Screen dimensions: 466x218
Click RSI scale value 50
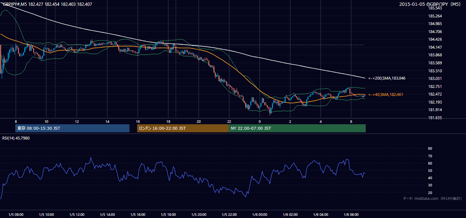[x=430, y=170]
